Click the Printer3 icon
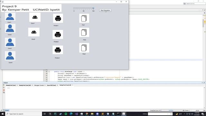Image resolution: width=206 pixels, height=116 pixels. point(58,50)
